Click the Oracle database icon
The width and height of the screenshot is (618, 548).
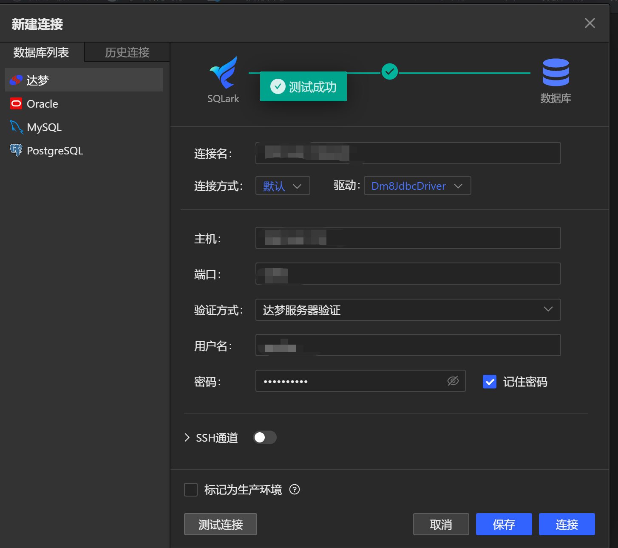coord(16,103)
